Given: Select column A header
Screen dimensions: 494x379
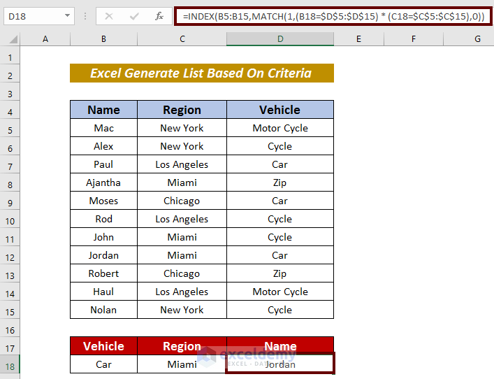Looking at the screenshot, I should point(45,39).
